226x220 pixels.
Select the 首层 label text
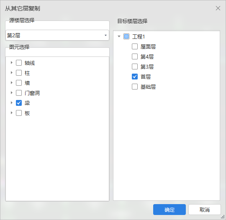click(x=146, y=77)
